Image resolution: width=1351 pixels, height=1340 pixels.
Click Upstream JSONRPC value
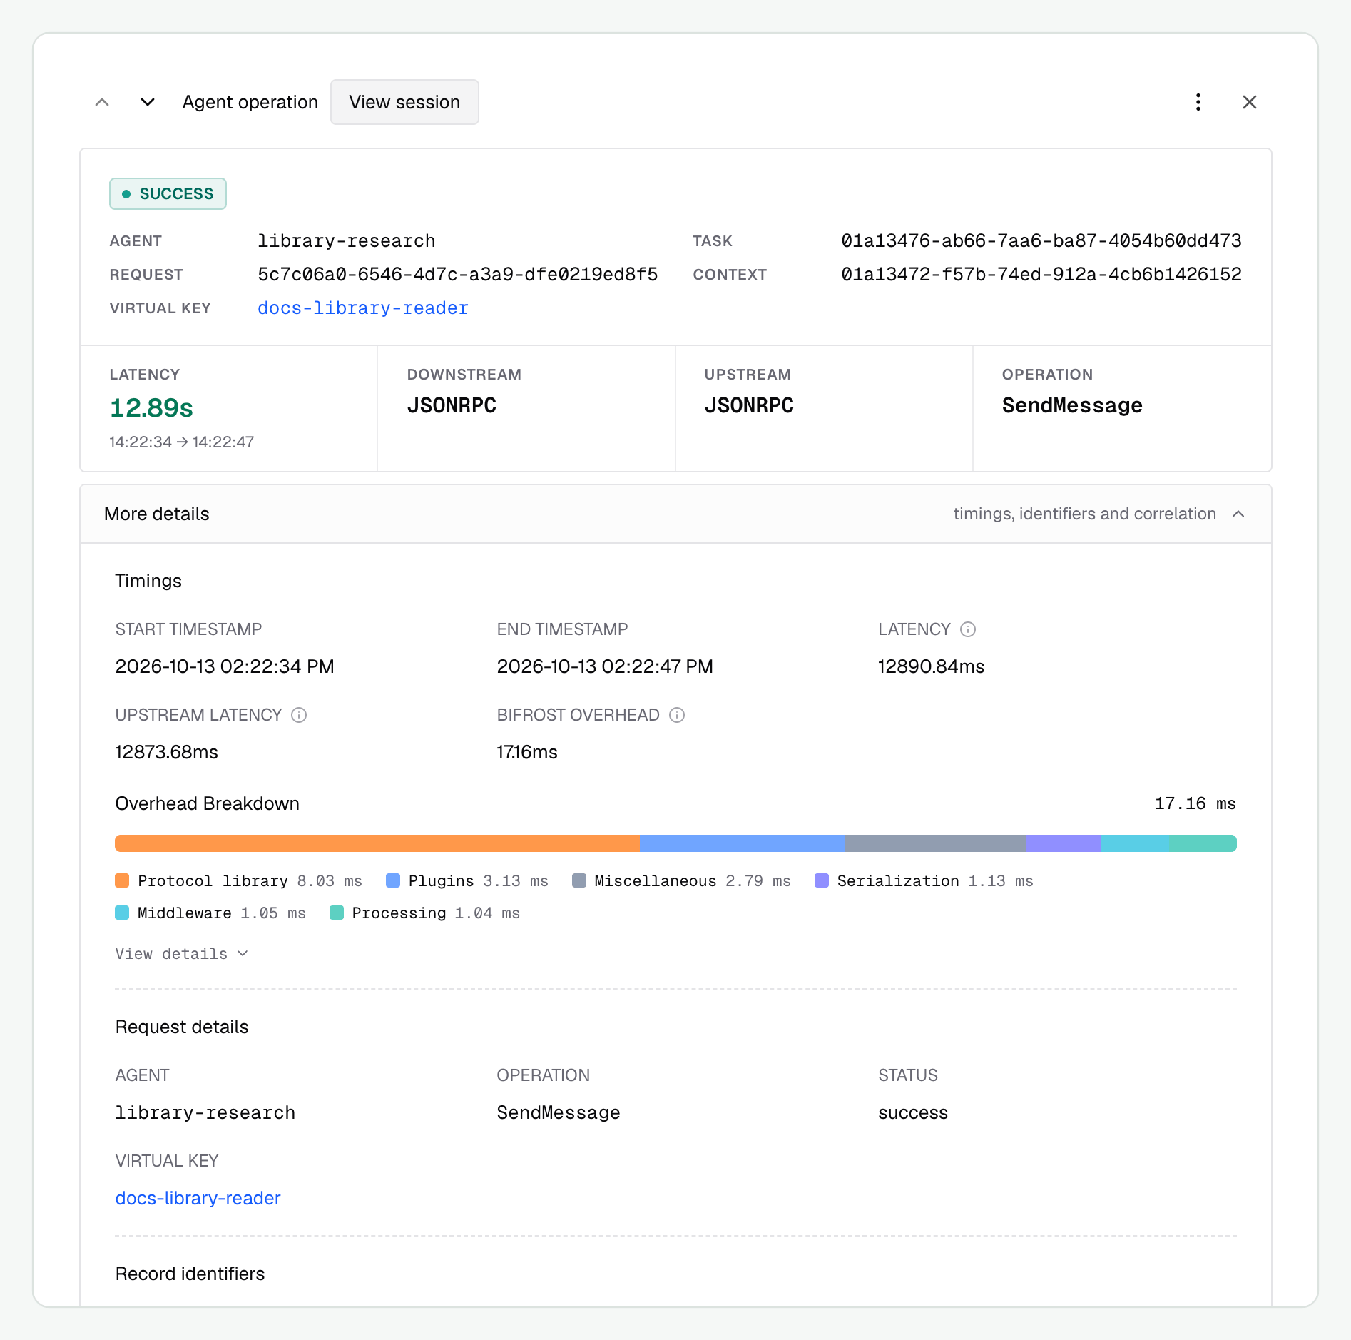pos(749,405)
